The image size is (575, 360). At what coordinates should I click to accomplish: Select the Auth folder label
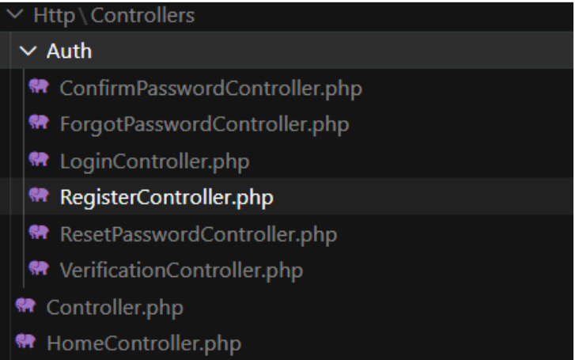(69, 52)
